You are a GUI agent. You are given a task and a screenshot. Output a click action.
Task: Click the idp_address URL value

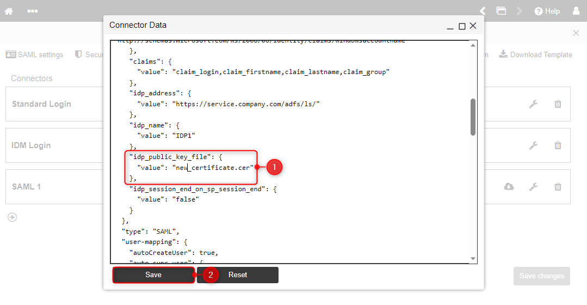(246, 104)
